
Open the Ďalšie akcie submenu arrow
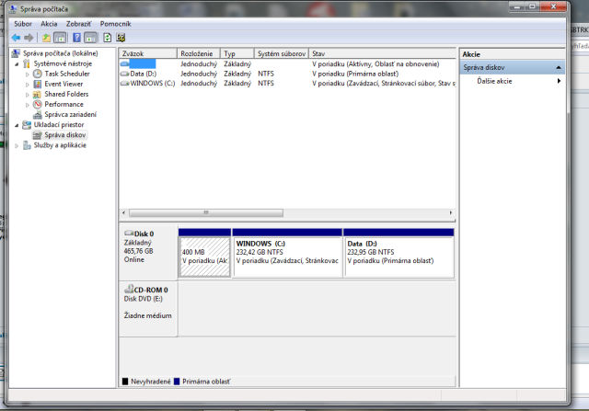[x=559, y=81]
